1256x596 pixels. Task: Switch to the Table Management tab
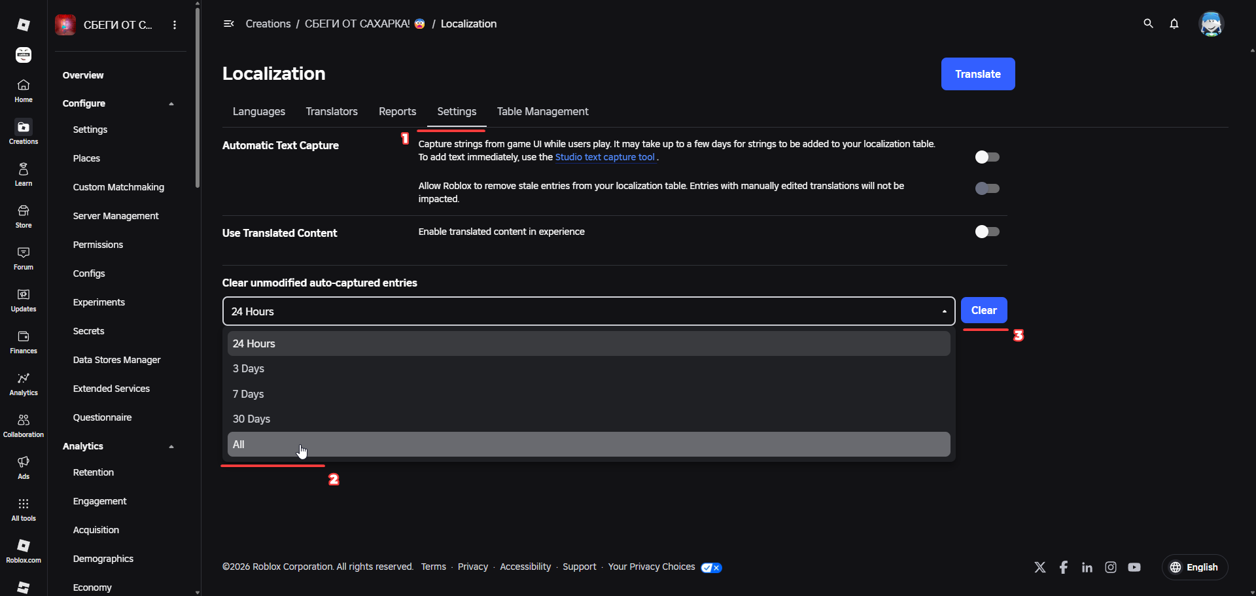tap(542, 111)
